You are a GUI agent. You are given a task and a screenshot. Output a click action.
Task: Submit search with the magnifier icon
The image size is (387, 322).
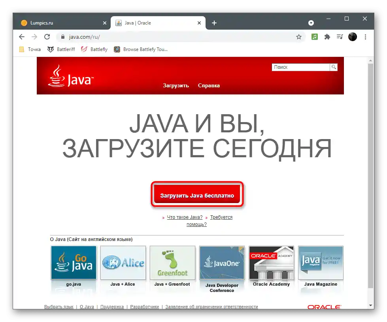tap(334, 67)
